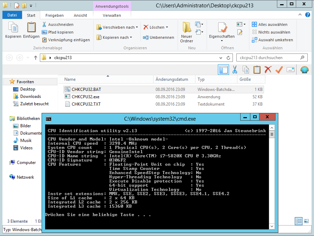
Task: Switch to the Ansicht ribbon tab
Action: coord(80,15)
